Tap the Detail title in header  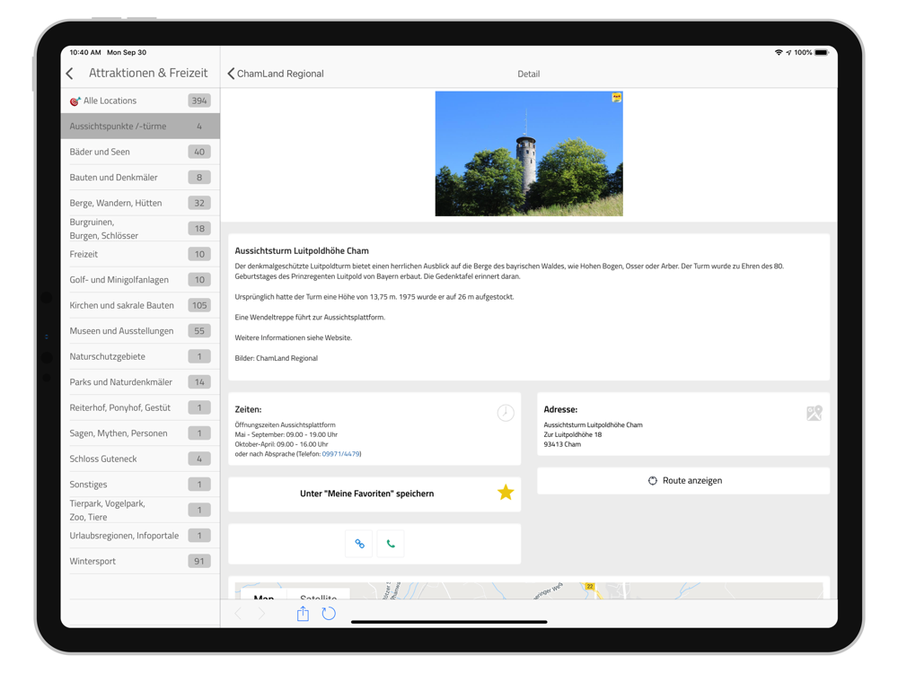pyautogui.click(x=529, y=74)
